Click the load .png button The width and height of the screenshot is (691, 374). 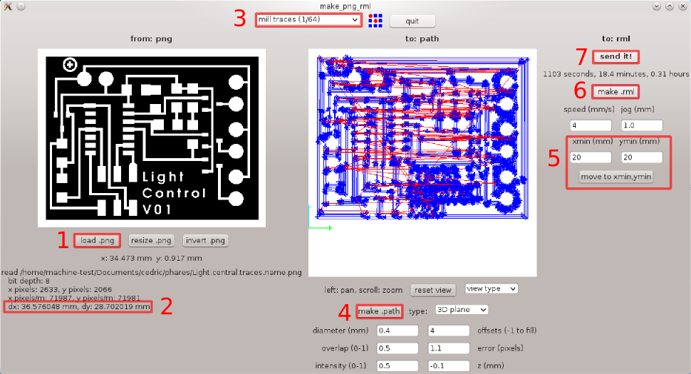coord(98,240)
